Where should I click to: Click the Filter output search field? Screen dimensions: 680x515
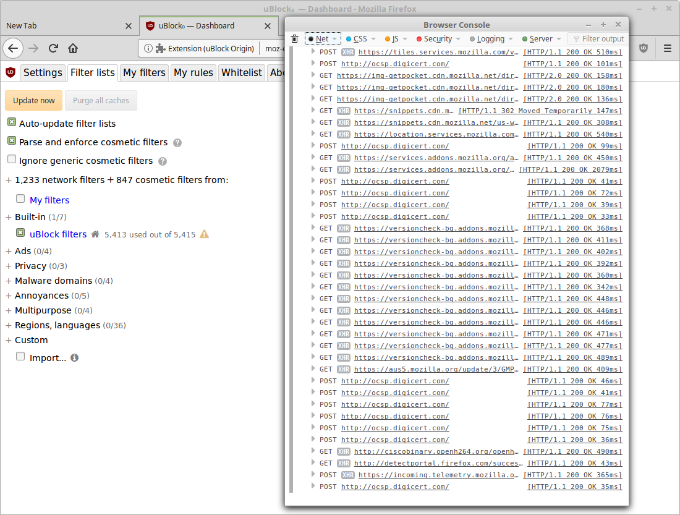(598, 38)
